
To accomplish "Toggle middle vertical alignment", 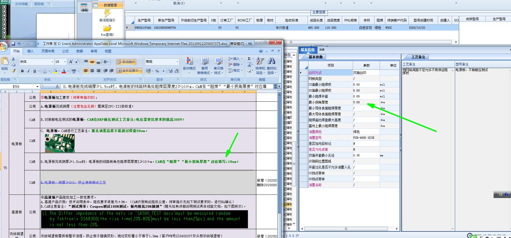I will click(92, 62).
